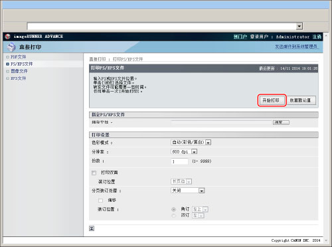This screenshot has height=247, width=332.
Task: Toggle the 偏移 offset checkbox
Action: tap(100, 201)
